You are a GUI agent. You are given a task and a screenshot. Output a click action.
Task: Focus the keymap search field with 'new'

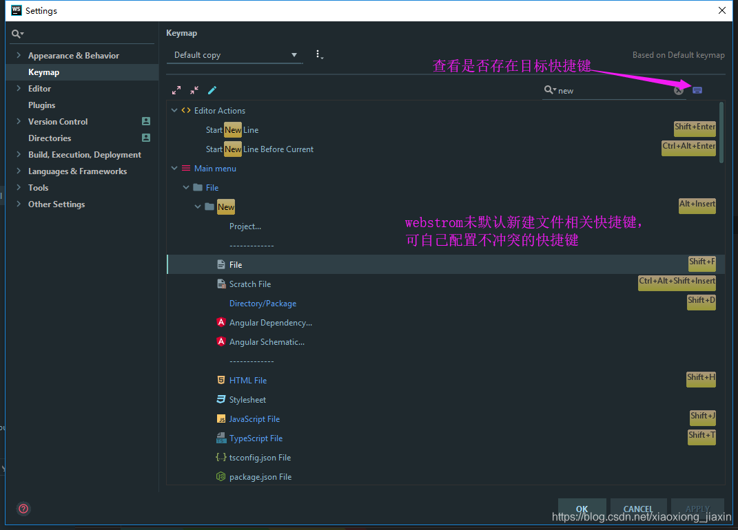615,90
